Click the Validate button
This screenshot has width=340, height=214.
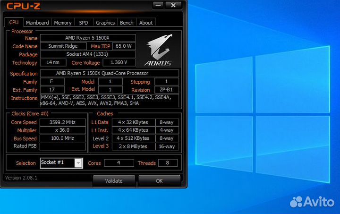[x=114, y=180]
